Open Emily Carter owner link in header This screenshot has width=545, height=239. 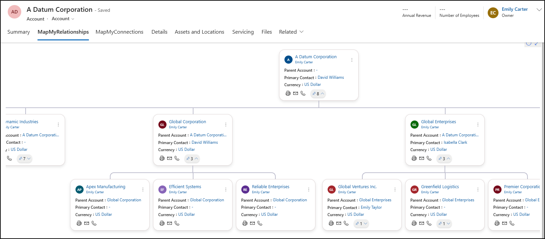(515, 9)
